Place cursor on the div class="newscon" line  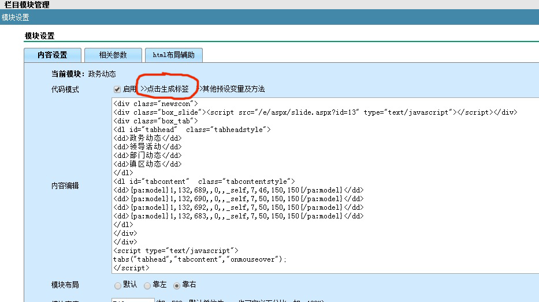coord(155,104)
